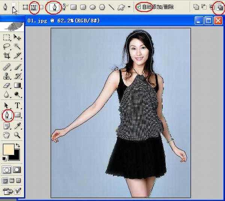Choose the Crop tool

[7, 56]
